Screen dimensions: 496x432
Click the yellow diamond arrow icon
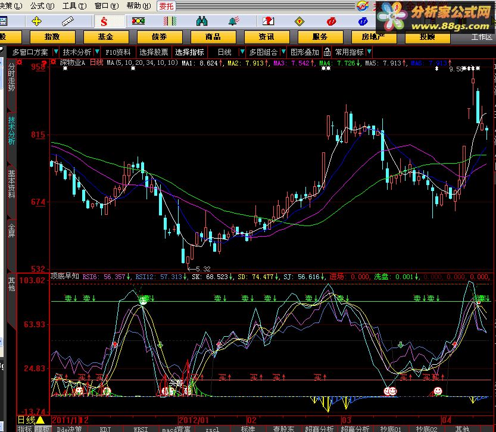click(300, 21)
